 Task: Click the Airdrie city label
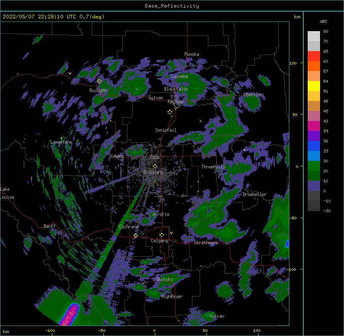point(161,214)
